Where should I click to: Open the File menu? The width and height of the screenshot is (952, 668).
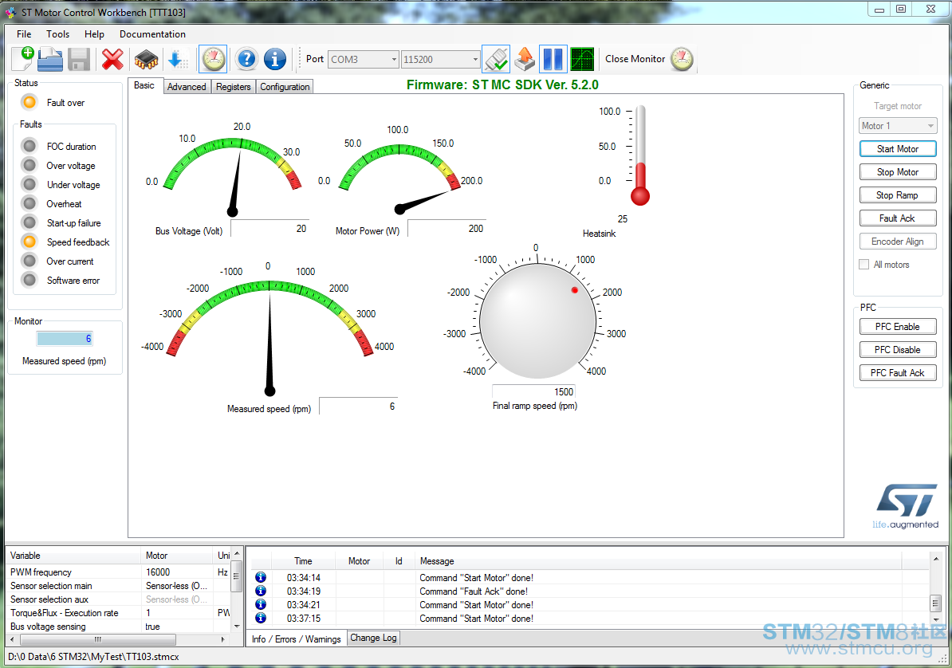click(24, 34)
